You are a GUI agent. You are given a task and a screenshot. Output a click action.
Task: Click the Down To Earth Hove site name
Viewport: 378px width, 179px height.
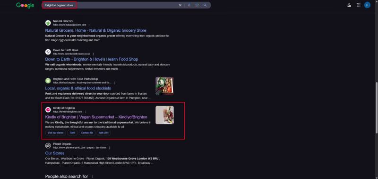pyautogui.click(x=66, y=50)
